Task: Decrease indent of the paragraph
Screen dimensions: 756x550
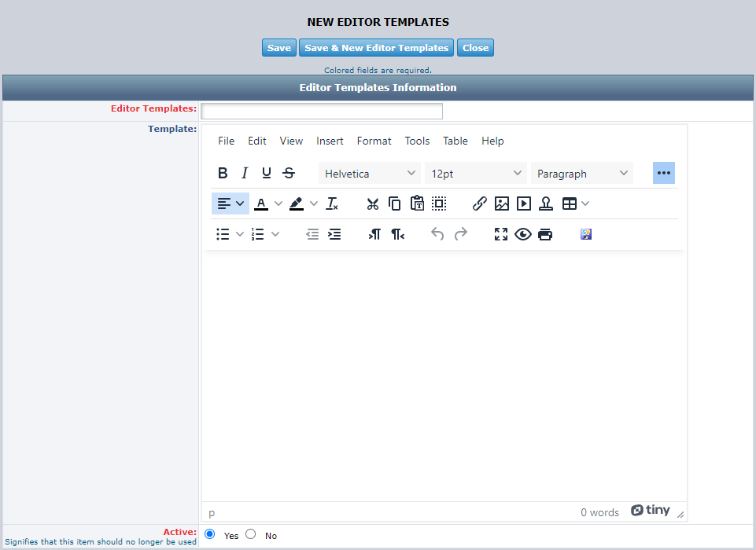Action: pos(312,235)
